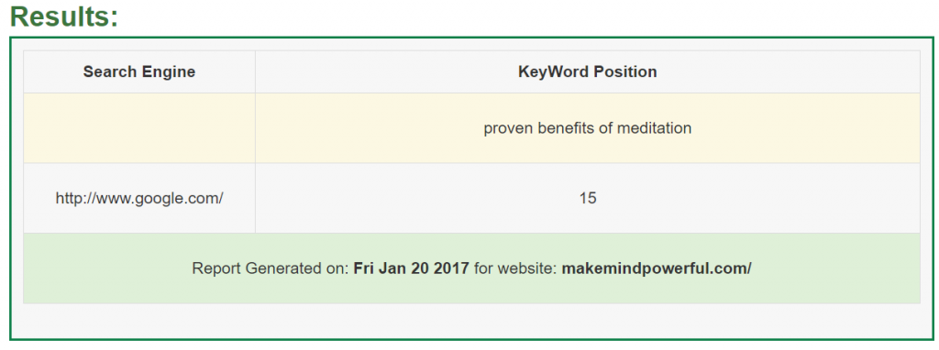Open the http://www.google.com/ search engine entry
Screen dimensions: 939x350
click(139, 198)
